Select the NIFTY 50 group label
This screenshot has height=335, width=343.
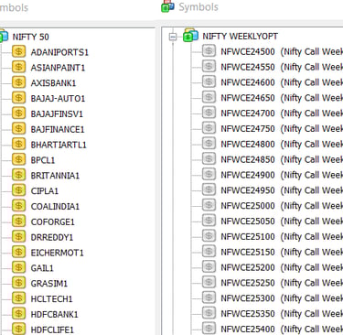point(30,38)
